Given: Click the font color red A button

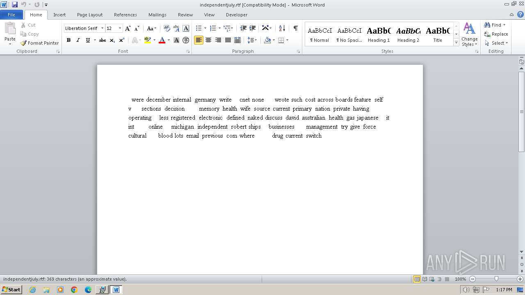Looking at the screenshot, I should tap(162, 40).
